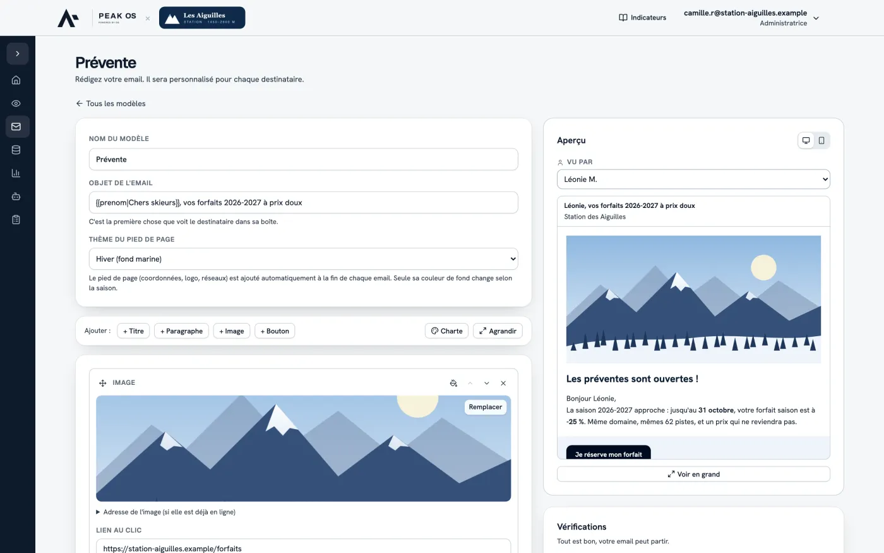The width and height of the screenshot is (884, 553).
Task: Click the greyed move-up arrow of Image block
Action: click(470, 383)
